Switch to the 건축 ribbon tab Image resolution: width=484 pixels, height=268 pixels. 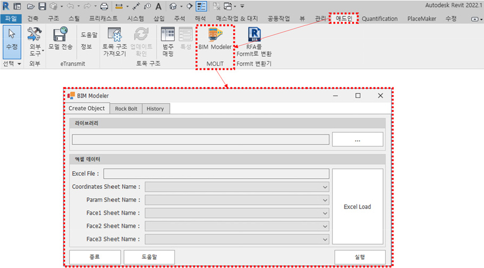[33, 18]
